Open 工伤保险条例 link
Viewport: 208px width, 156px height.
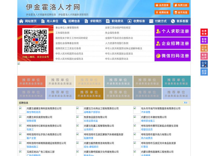click(62, 33)
